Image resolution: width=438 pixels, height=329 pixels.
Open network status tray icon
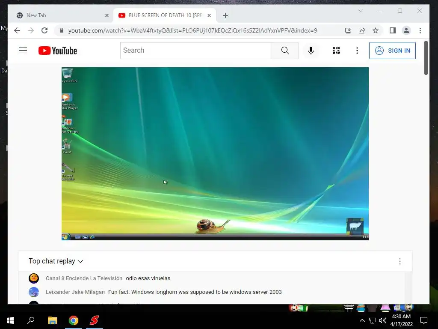click(x=373, y=320)
